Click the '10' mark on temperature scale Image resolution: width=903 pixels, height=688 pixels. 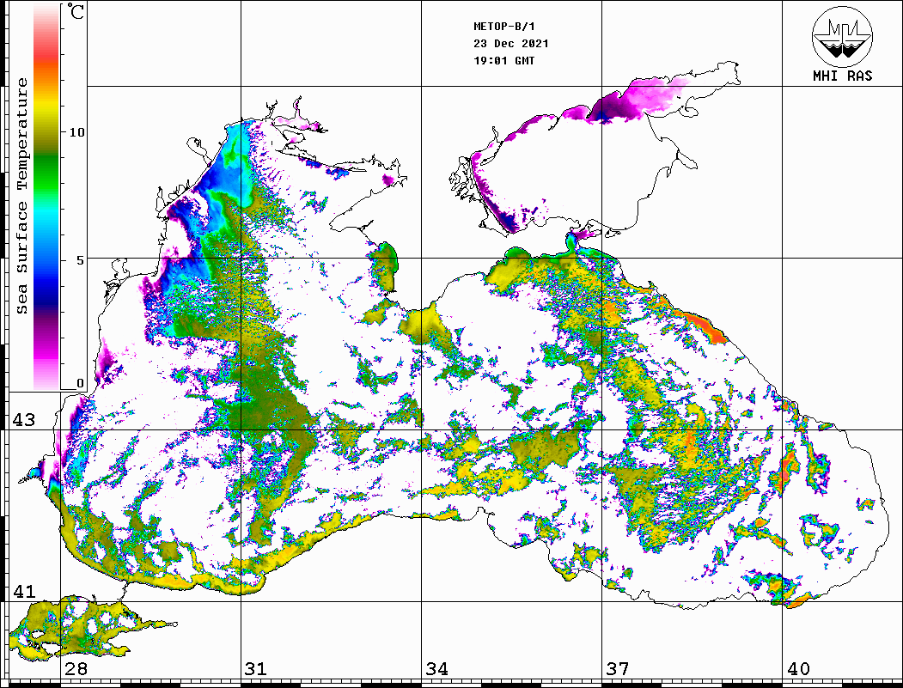(x=76, y=132)
